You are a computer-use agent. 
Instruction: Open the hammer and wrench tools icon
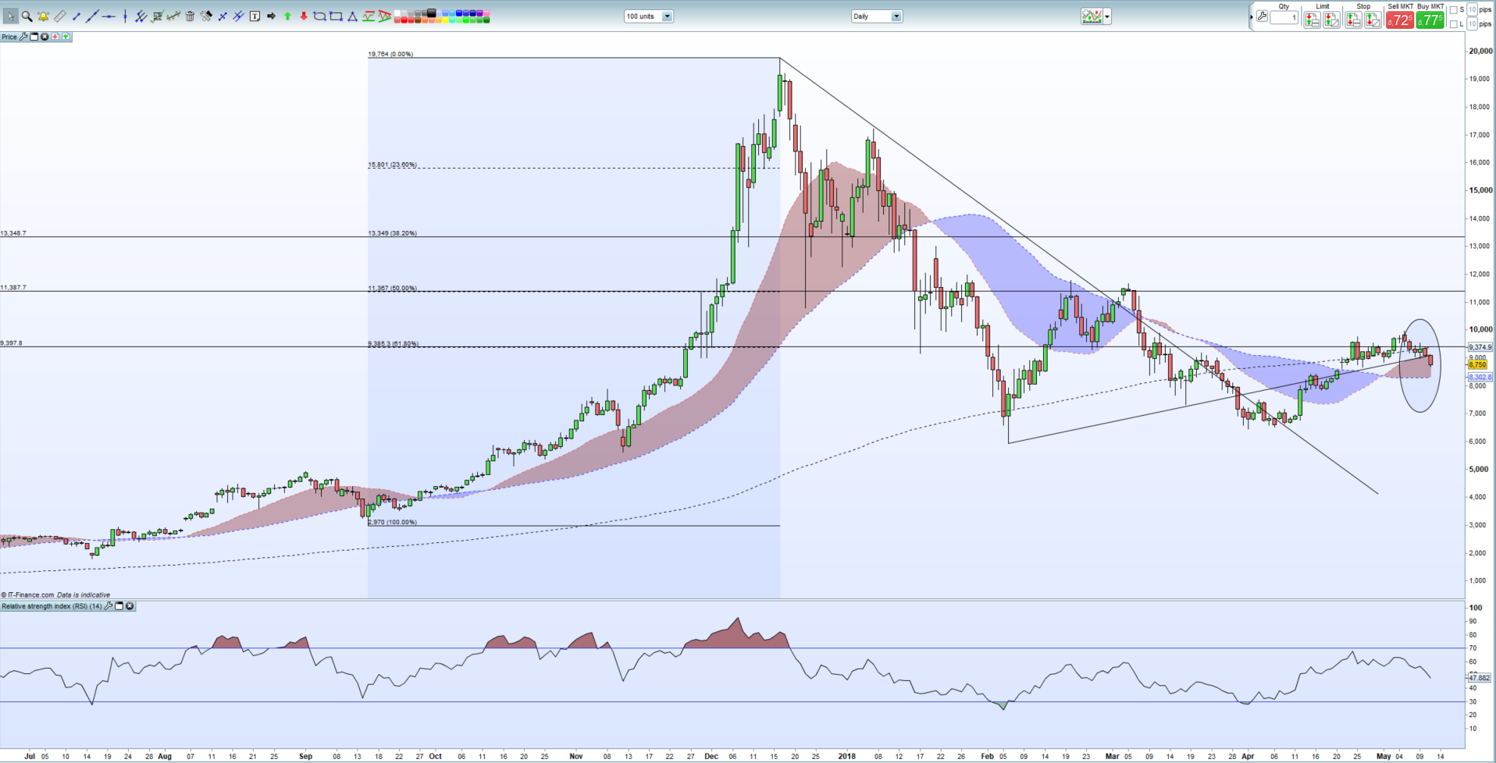point(206,16)
